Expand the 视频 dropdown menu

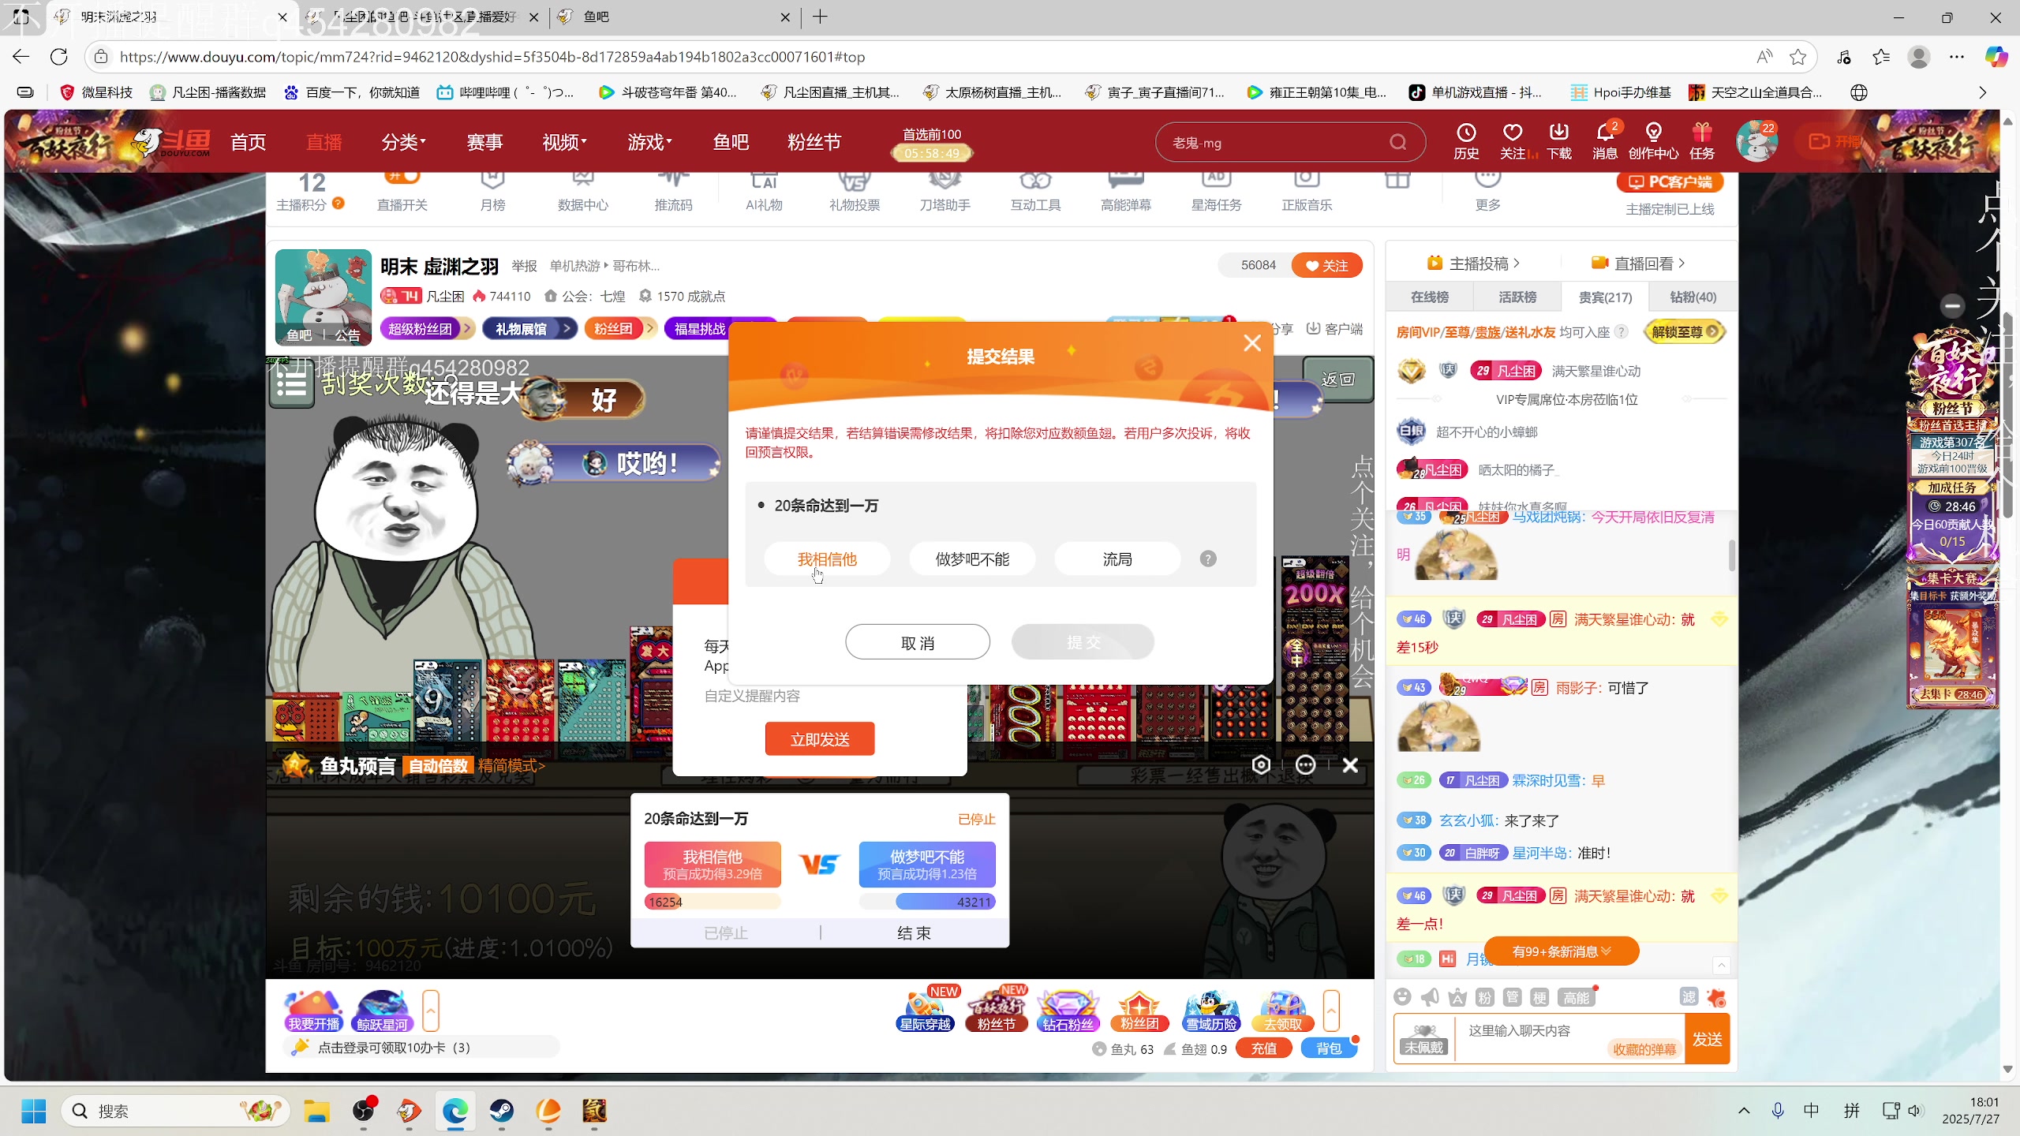[x=565, y=142]
